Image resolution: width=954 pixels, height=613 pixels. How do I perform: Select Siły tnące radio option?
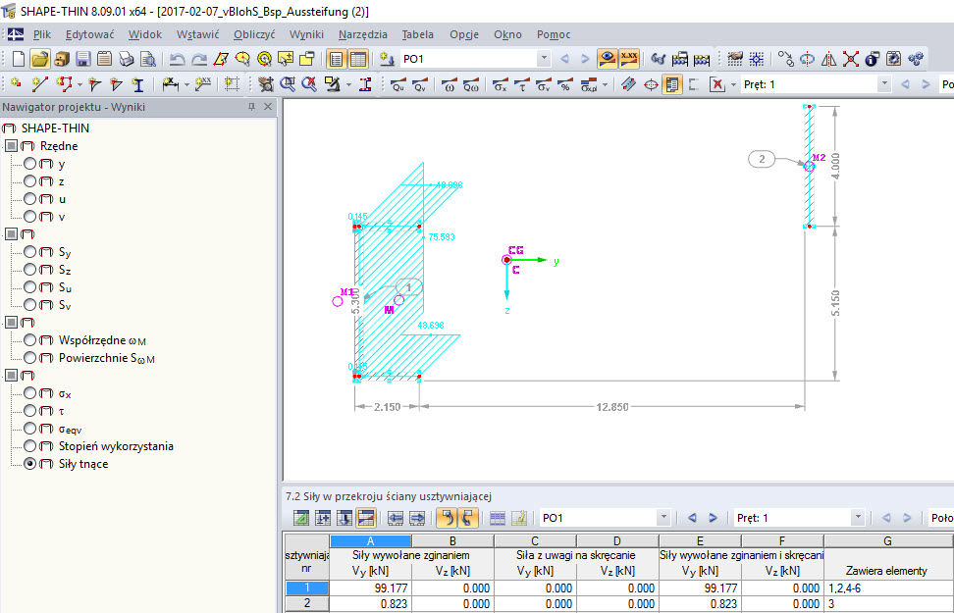[29, 464]
